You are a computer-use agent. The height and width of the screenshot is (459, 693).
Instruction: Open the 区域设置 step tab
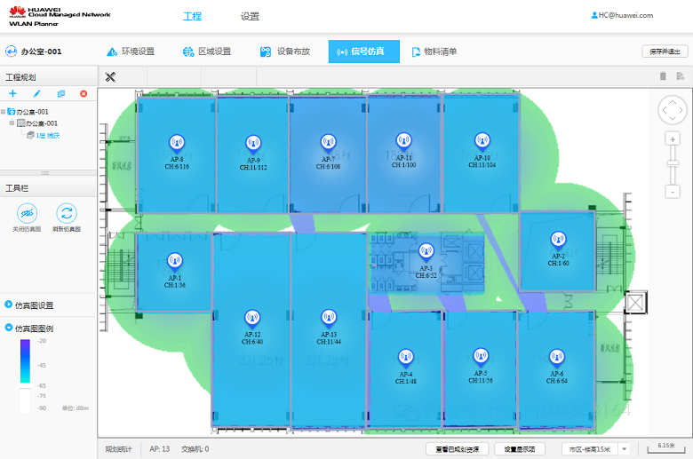click(x=207, y=51)
